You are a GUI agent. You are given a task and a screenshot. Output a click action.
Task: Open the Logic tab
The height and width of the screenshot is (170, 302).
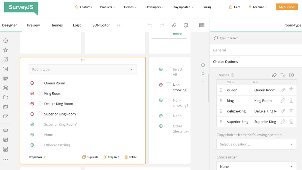tap(77, 25)
